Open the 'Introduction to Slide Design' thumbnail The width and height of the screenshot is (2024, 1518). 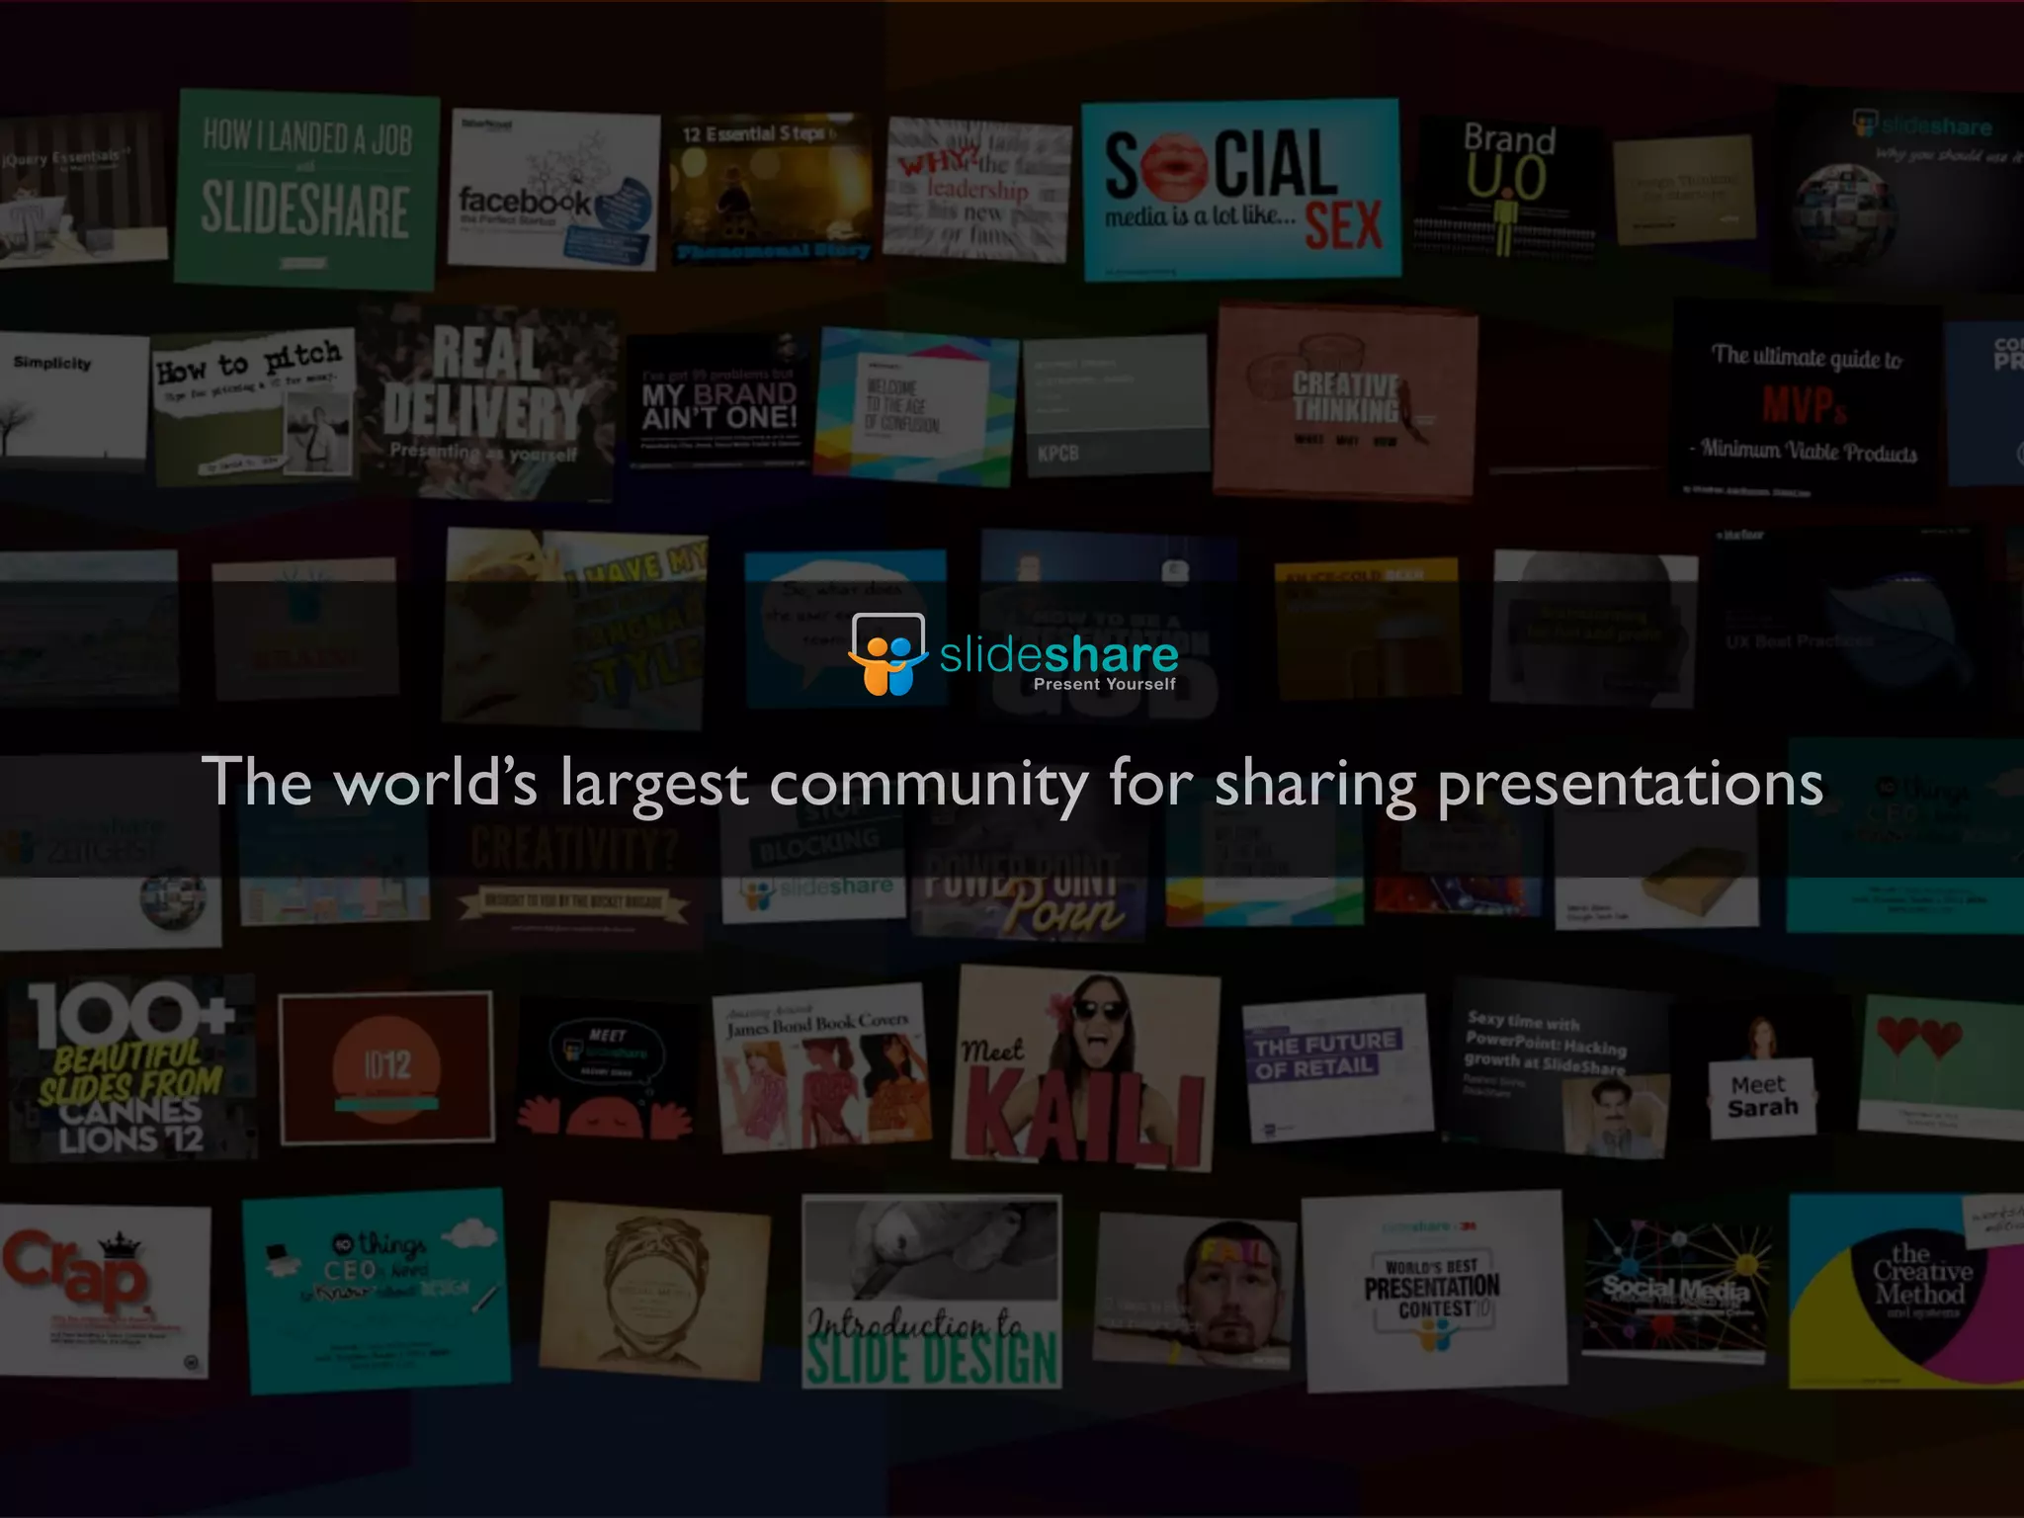pos(931,1291)
